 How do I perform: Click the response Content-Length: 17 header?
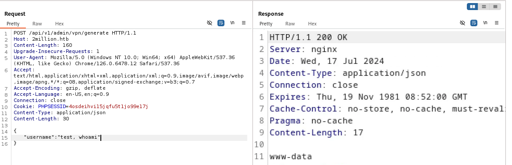click(x=316, y=132)
